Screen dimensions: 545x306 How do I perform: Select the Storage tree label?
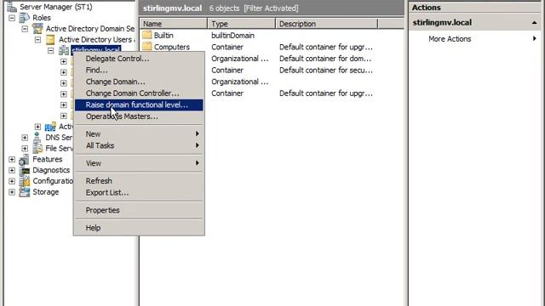point(45,192)
